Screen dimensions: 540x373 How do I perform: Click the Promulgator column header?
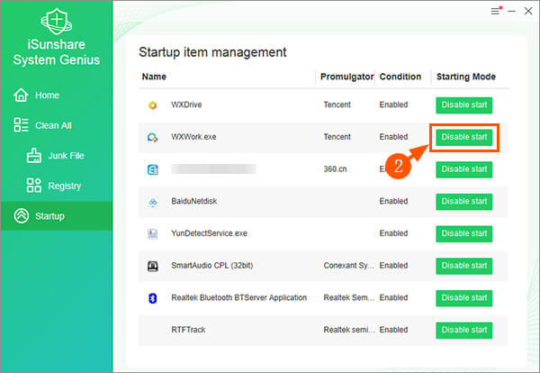coord(346,77)
